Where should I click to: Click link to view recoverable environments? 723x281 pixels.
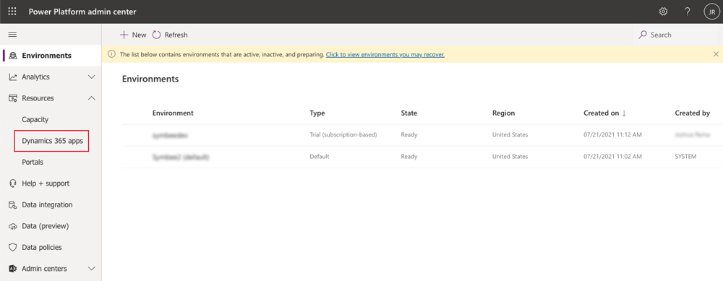coord(385,54)
